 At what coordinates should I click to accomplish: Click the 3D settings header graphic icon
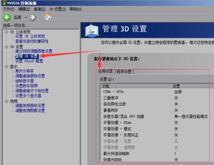point(92,30)
